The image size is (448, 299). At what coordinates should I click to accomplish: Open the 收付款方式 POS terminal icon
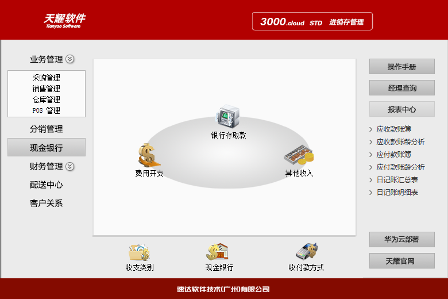(307, 251)
